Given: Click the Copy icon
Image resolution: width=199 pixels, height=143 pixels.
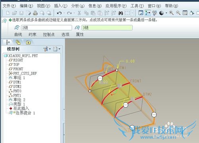Looking at the screenshot, I should point(86,13).
